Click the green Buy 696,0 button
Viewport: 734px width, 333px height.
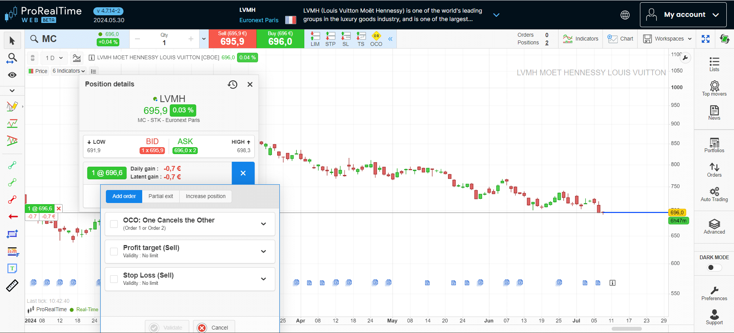click(x=280, y=39)
